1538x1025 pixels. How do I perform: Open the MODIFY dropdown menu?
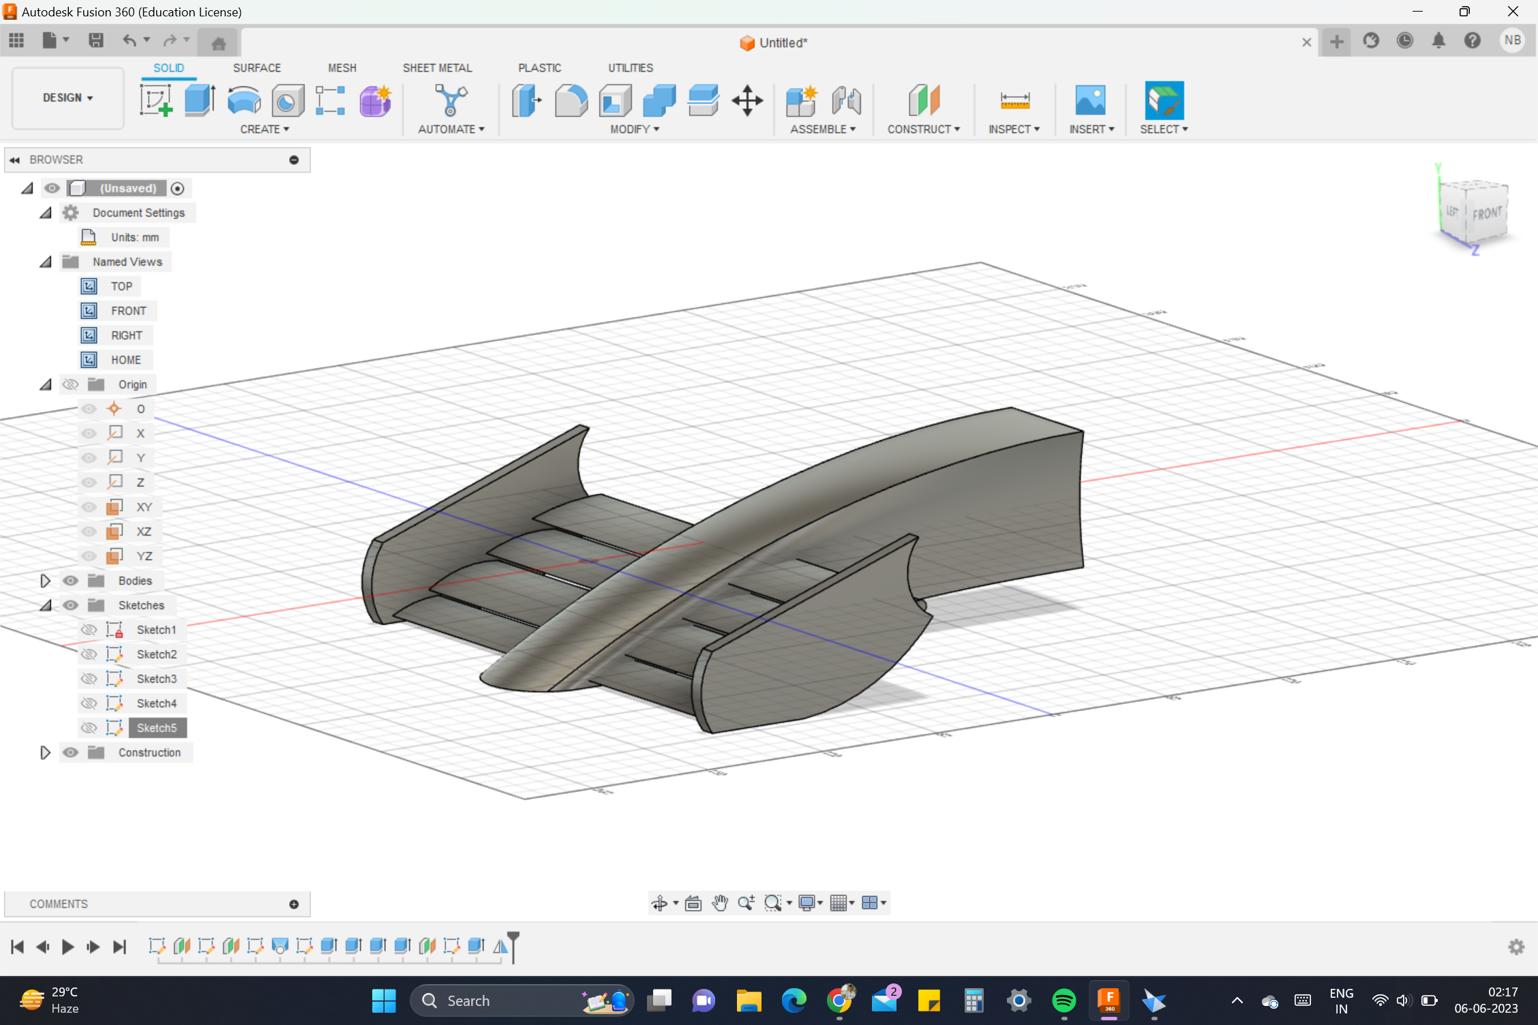[633, 129]
